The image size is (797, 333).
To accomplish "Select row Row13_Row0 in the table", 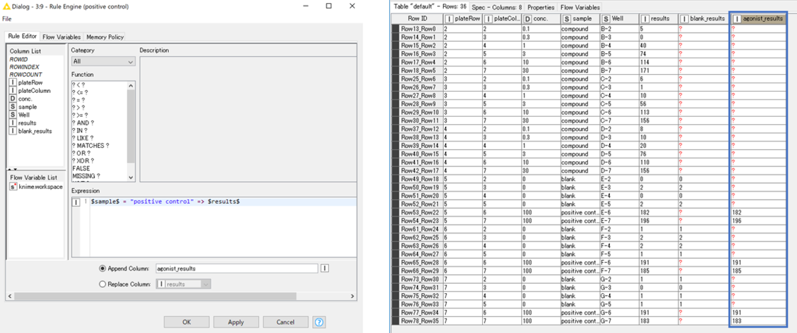I will 418,29.
